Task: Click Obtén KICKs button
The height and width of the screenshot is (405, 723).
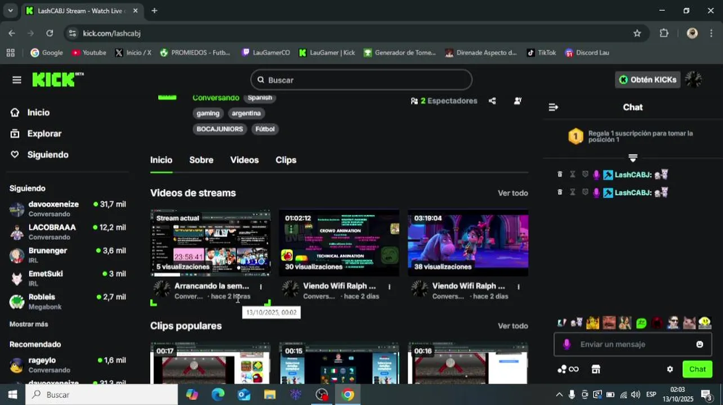Action: click(648, 80)
